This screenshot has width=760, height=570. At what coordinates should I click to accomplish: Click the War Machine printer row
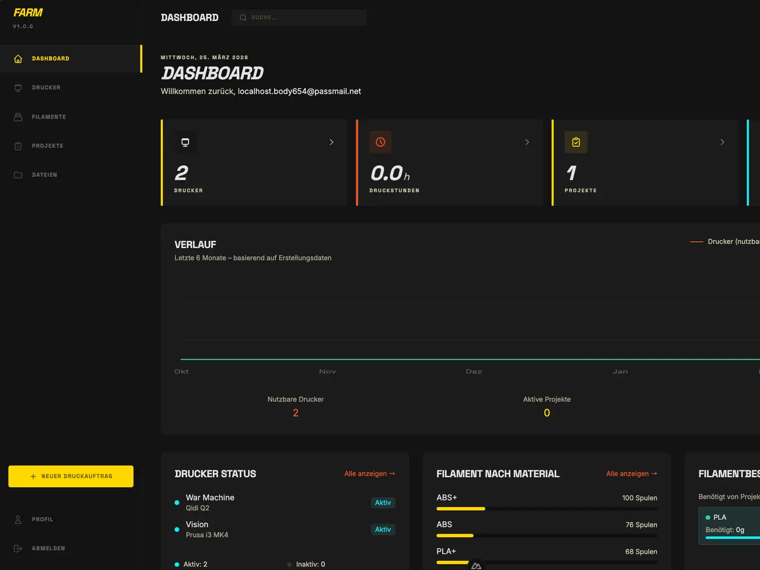285,503
